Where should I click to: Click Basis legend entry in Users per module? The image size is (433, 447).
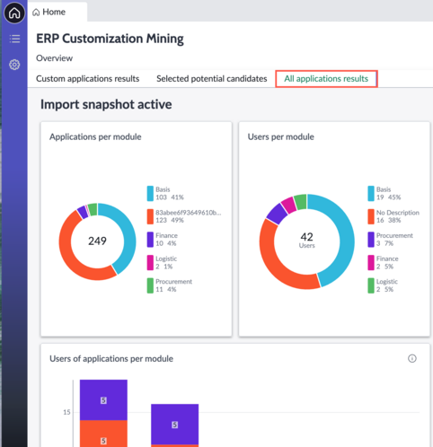[384, 193]
